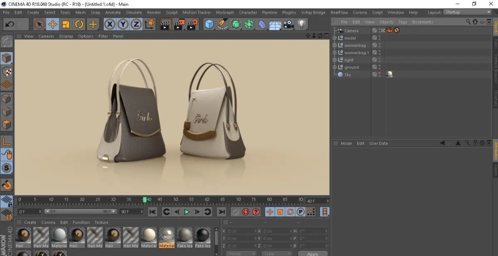Click the Apply button in coordinates panel
The width and height of the screenshot is (498, 256).
click(312, 254)
